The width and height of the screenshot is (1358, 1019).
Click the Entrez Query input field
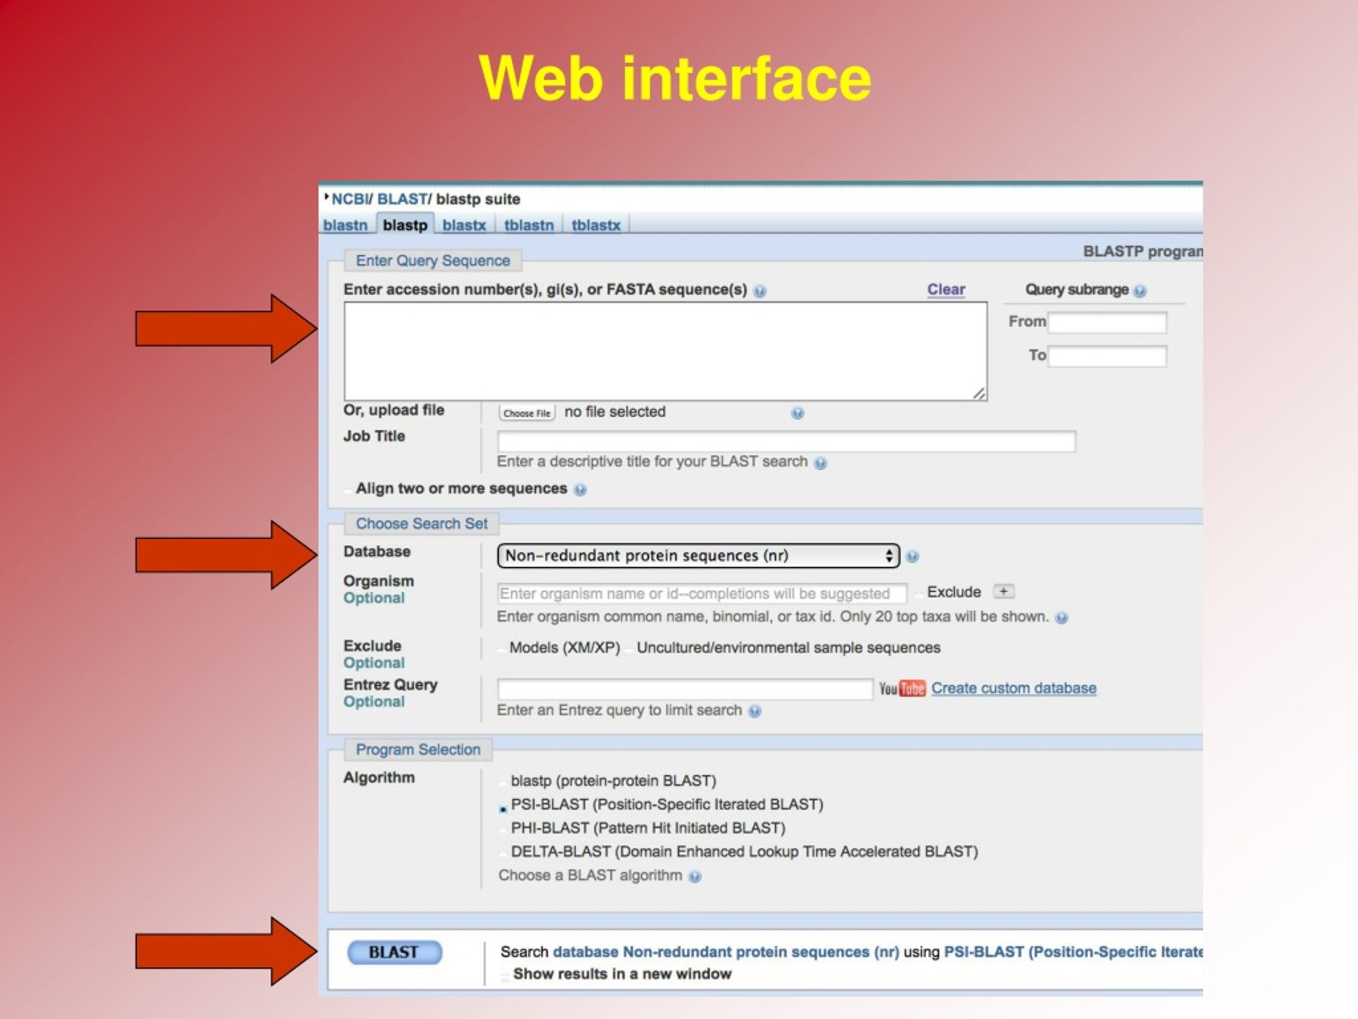(x=685, y=688)
